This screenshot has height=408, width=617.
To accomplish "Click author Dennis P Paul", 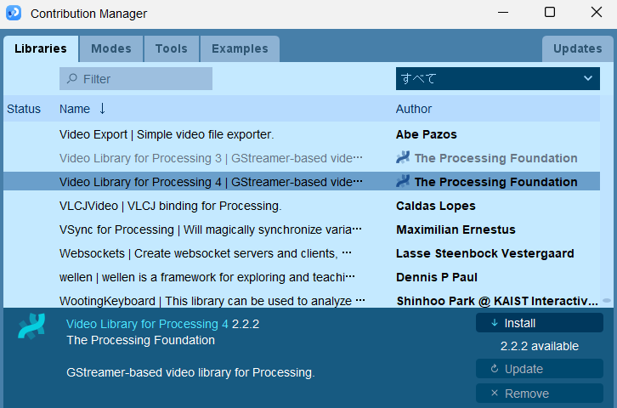I will (x=436, y=277).
